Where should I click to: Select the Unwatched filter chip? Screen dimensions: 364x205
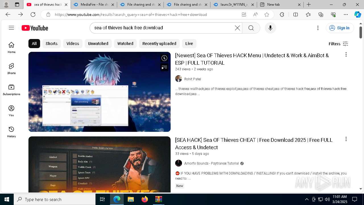(x=98, y=44)
